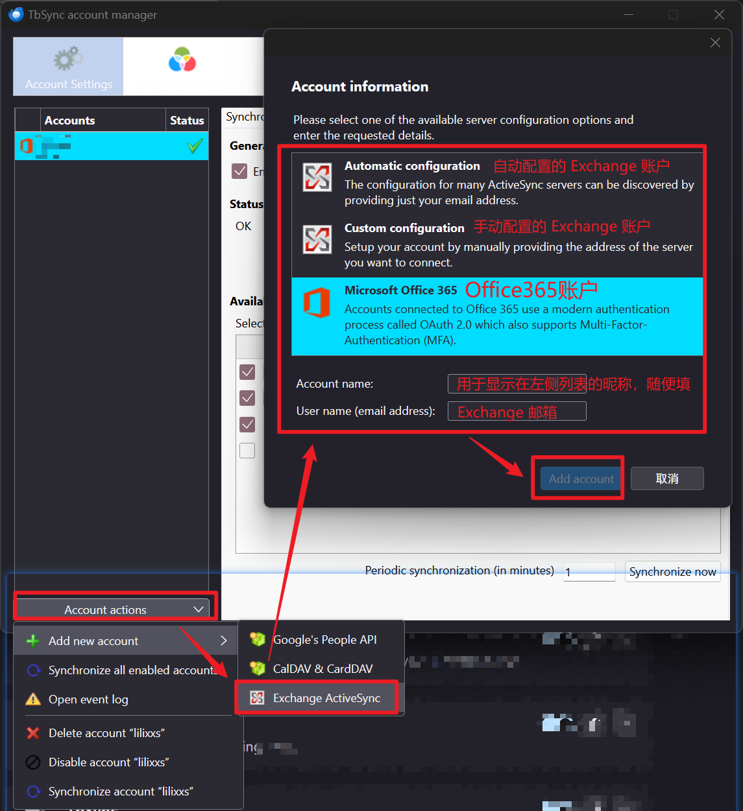Choose Disable account "lilixxs"
Screen dimensions: 743x811
point(128,762)
